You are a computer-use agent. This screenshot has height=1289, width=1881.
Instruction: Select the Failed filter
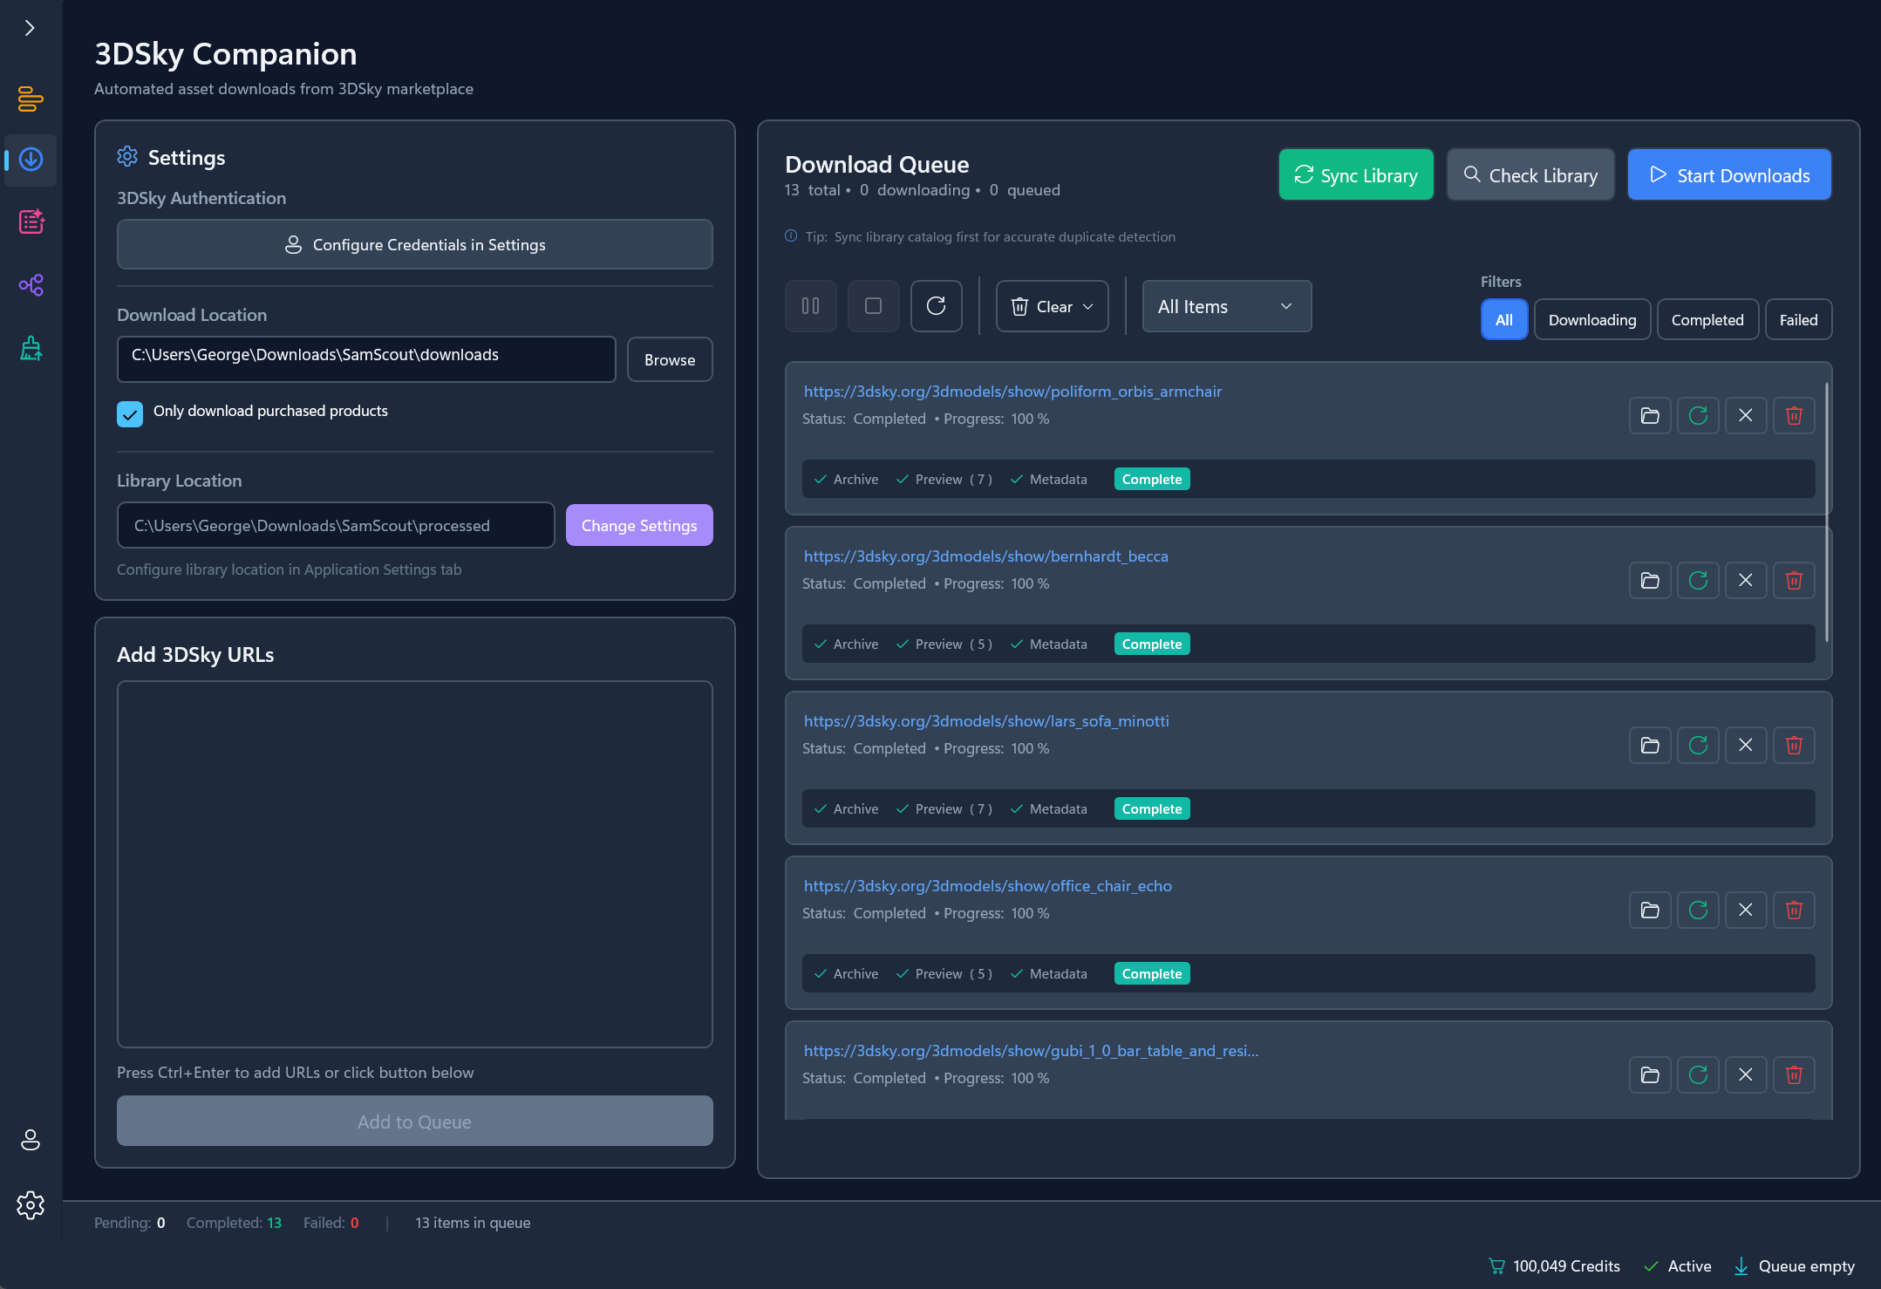pyautogui.click(x=1798, y=320)
